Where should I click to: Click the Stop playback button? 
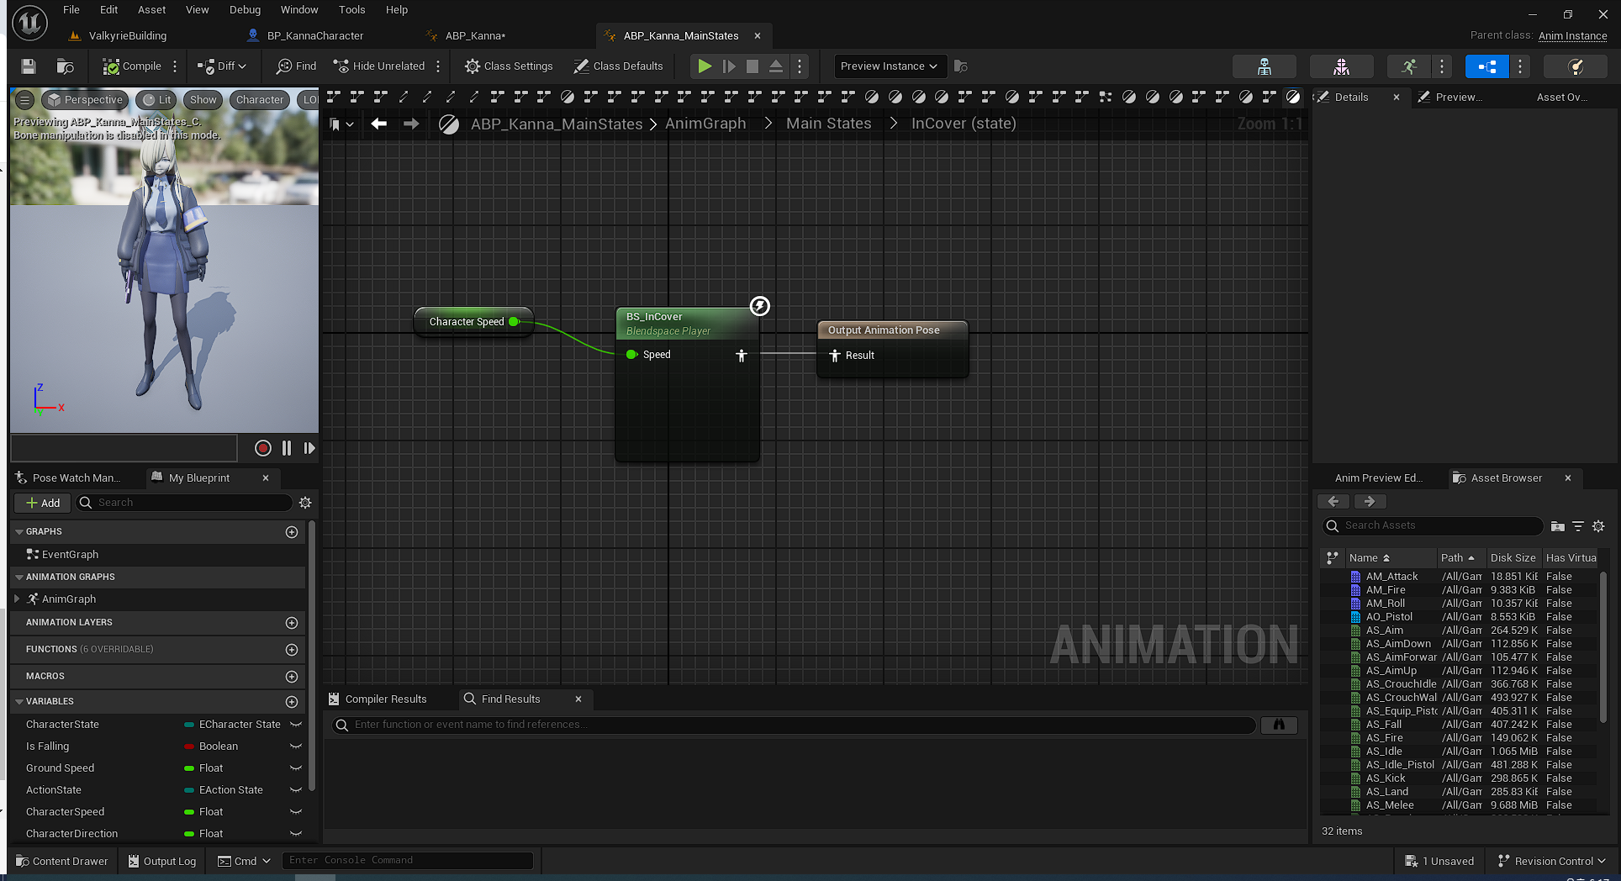tap(752, 66)
